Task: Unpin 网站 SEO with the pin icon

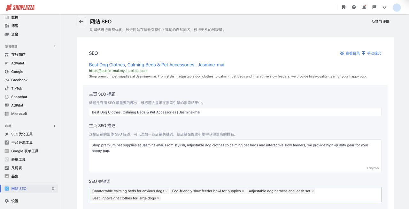Action: pyautogui.click(x=53, y=189)
